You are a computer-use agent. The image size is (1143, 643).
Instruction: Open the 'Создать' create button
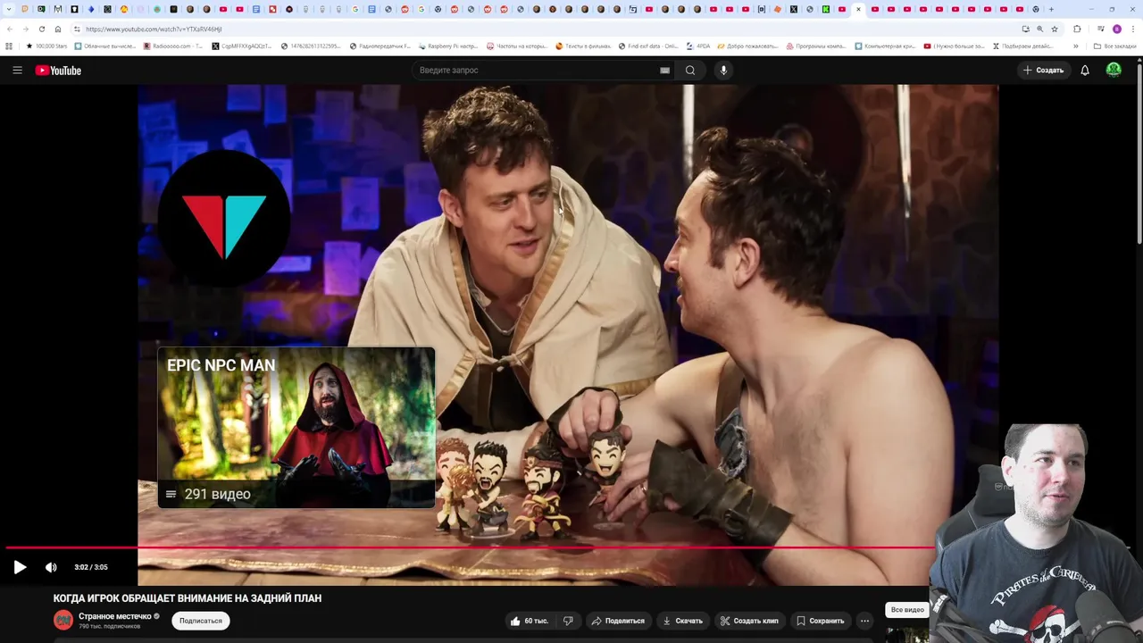click(1043, 70)
